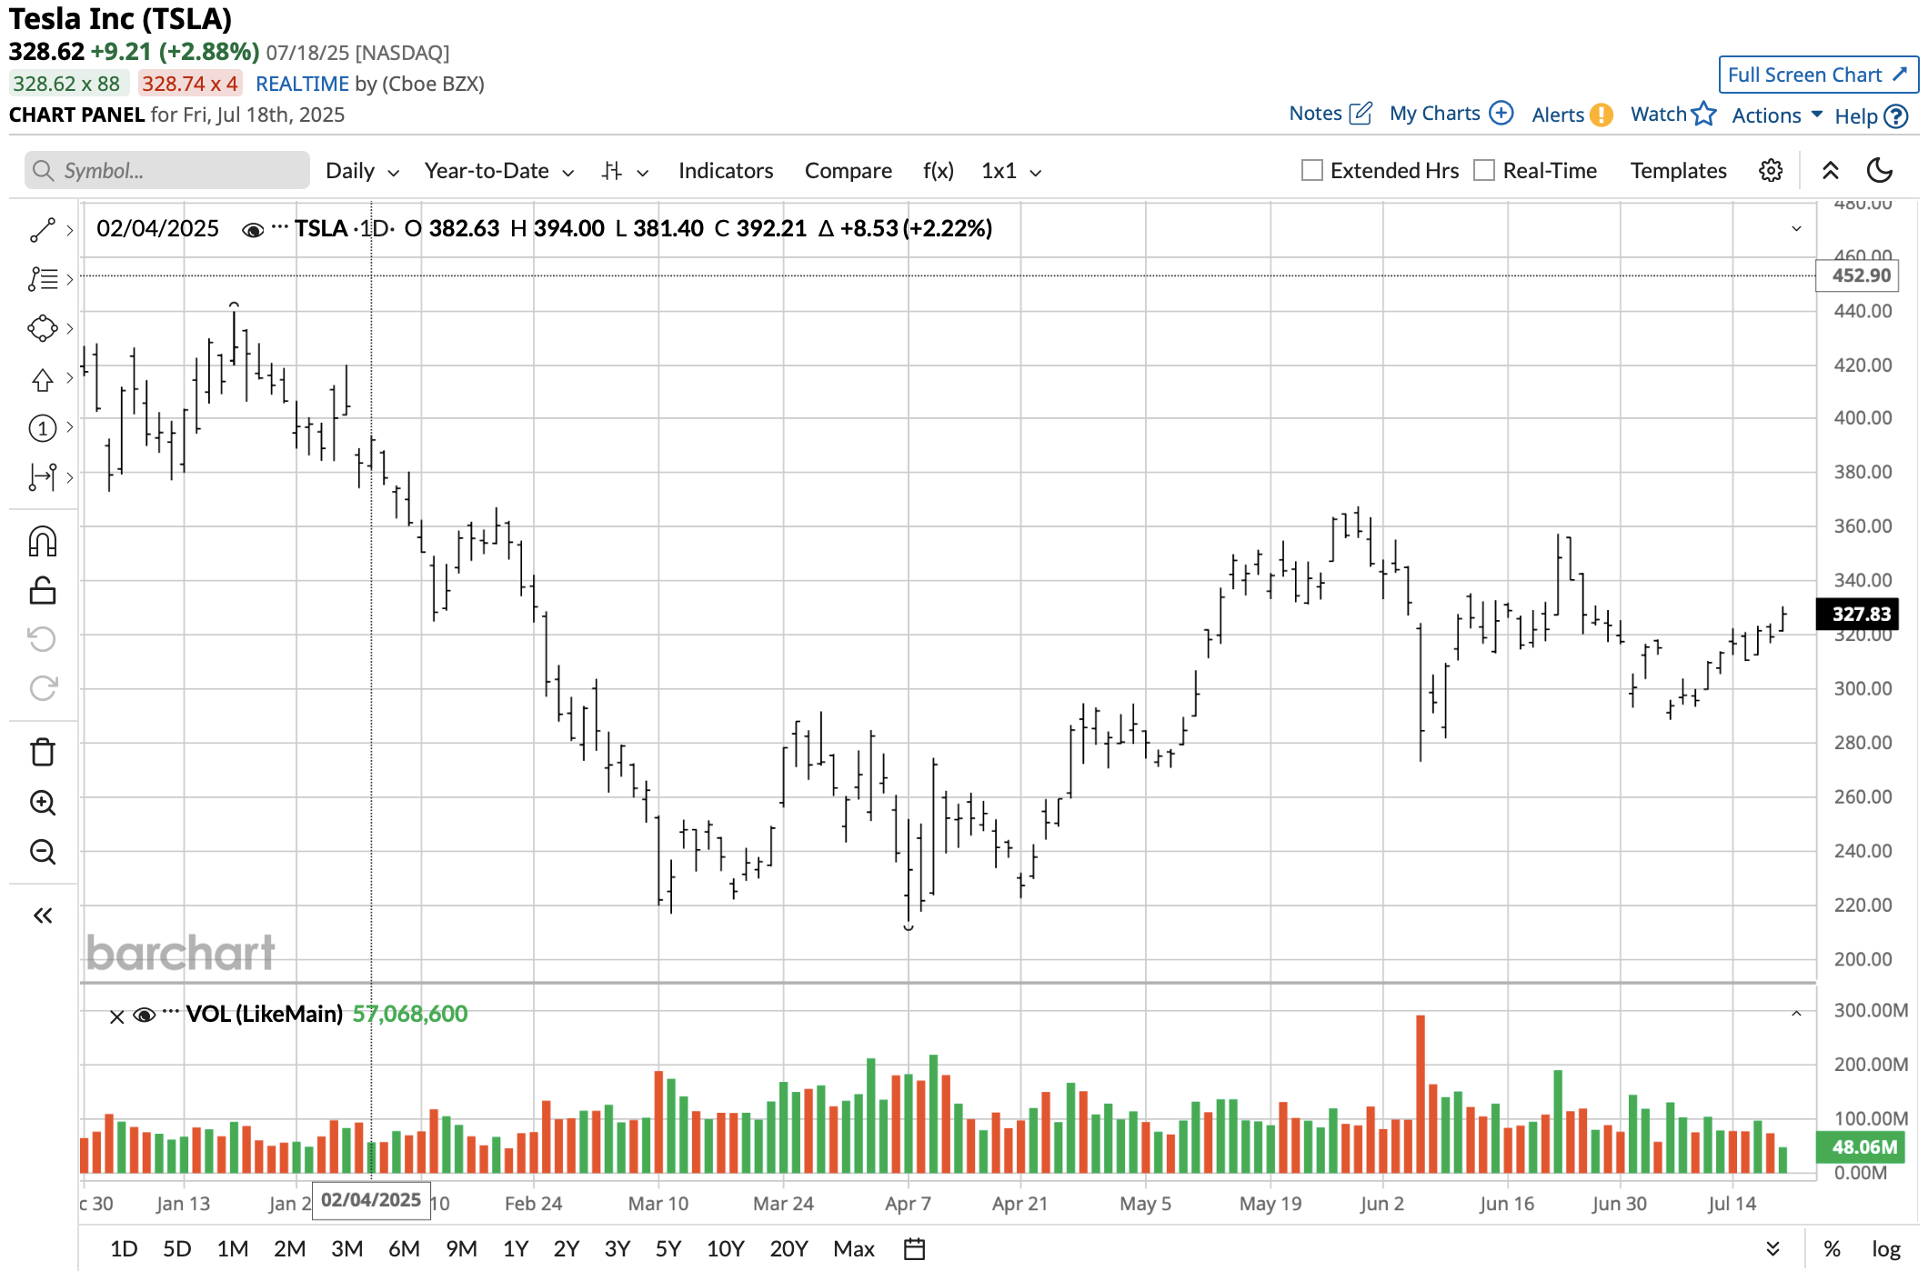Viewport: 1928px width, 1271px height.
Task: Switch to dark mode moon icon
Action: 1880,170
